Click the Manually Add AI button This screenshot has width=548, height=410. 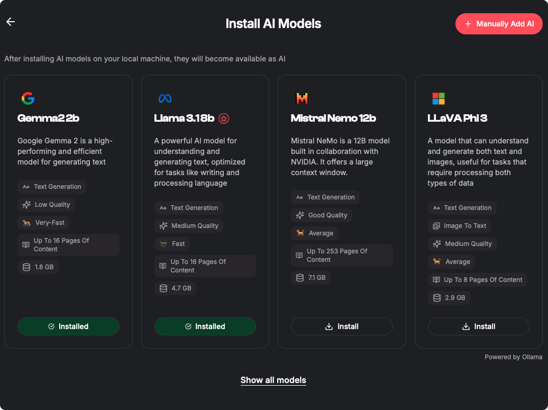coord(499,24)
